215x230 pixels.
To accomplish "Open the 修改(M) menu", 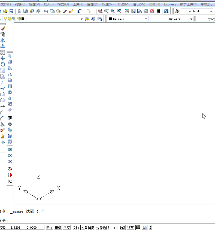I will [x=123, y=4].
